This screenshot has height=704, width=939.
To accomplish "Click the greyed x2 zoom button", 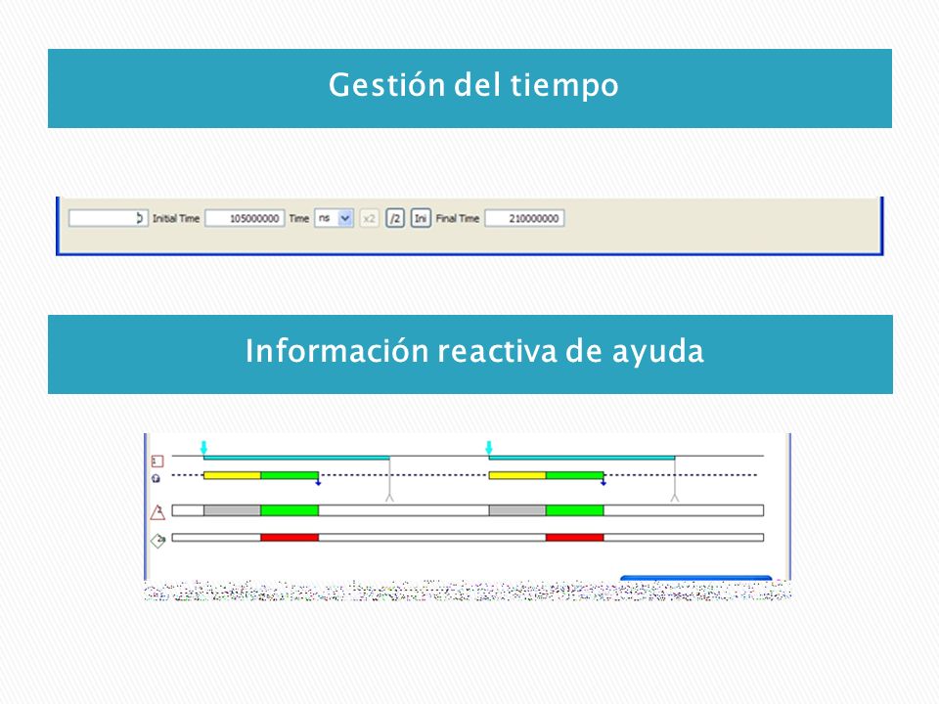I will (369, 218).
